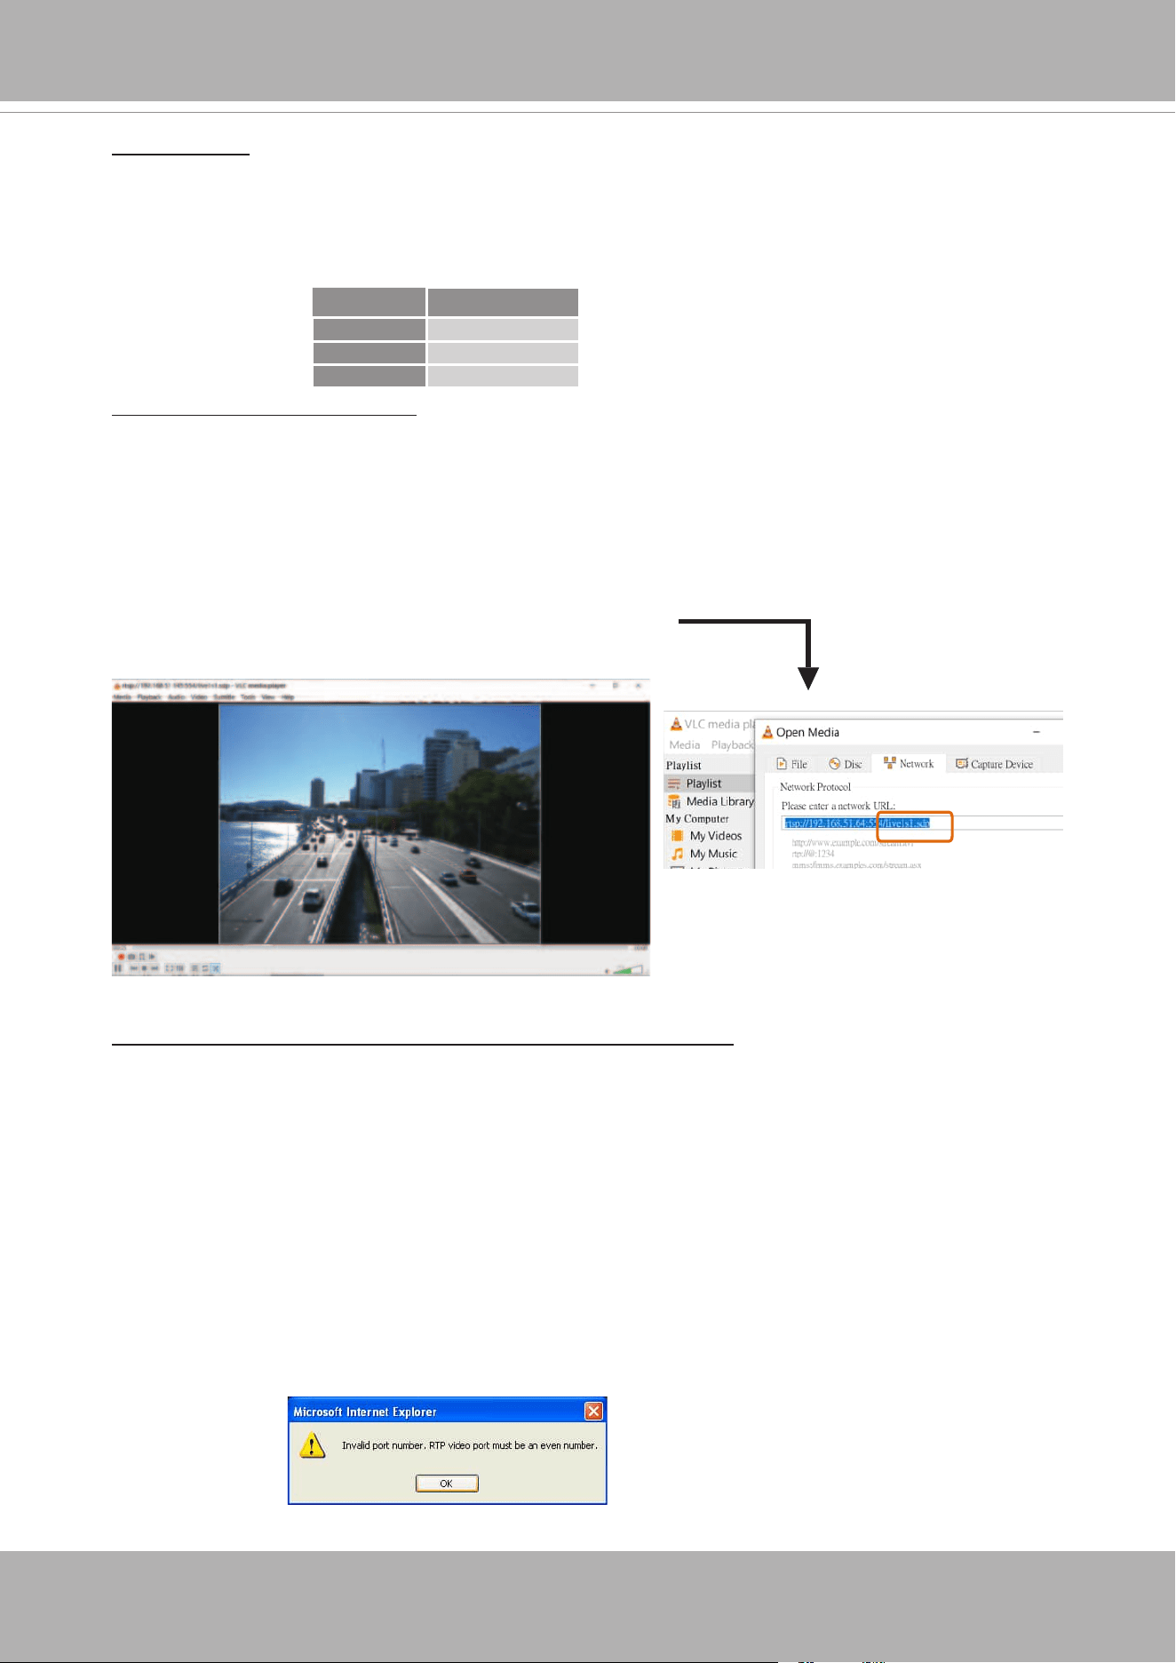Image resolution: width=1176 pixels, height=1663 pixels.
Task: Pause playback in the VLC video window
Action: tap(117, 968)
